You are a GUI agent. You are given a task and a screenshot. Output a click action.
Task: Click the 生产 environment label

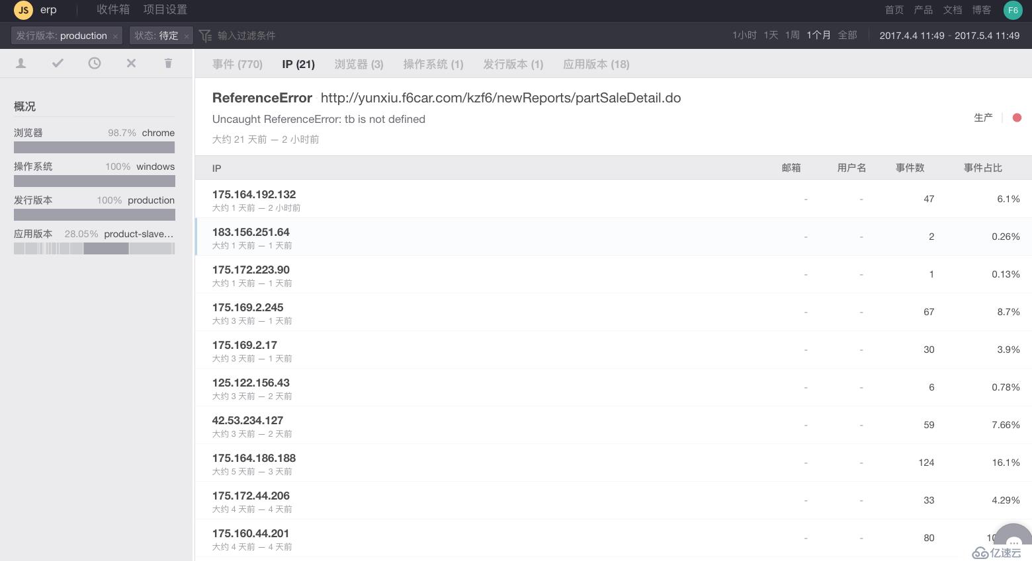983,118
